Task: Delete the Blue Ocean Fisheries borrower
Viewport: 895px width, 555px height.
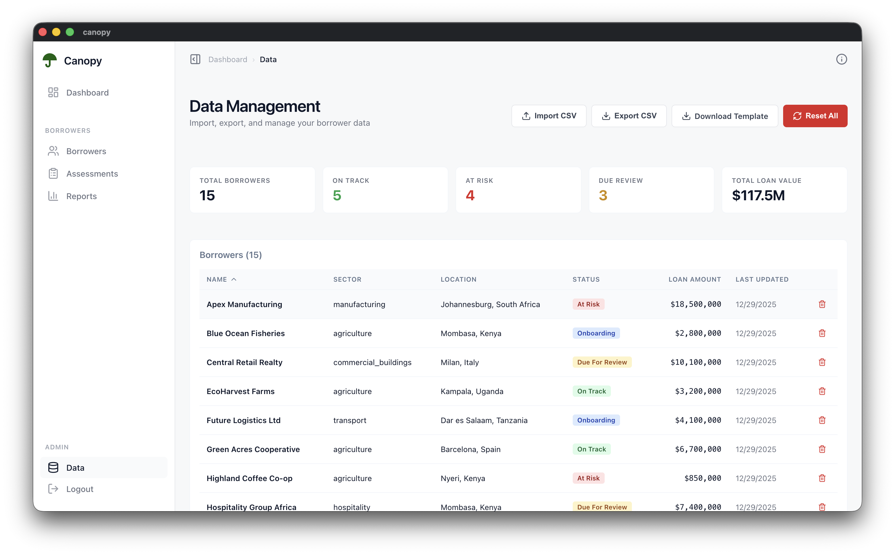Action: pos(822,333)
